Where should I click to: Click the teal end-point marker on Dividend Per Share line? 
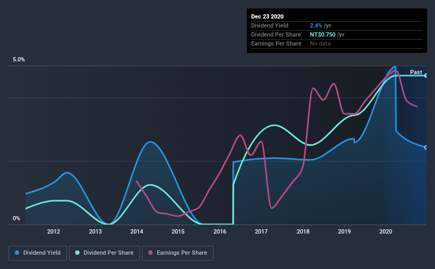(x=426, y=75)
